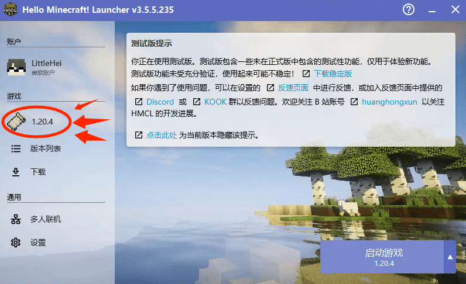The height and width of the screenshot is (284, 466).
Task: Click the external-link icon before huanghongxun
Action: tap(354, 102)
